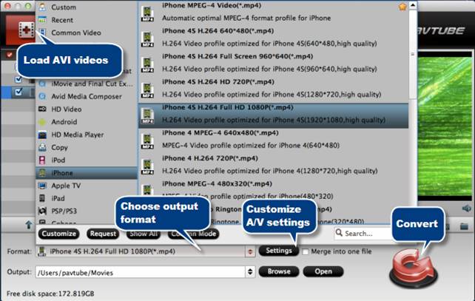This screenshot has height=301, width=475.
Task: Click the volume speaker icon
Action: pyautogui.click(x=467, y=208)
